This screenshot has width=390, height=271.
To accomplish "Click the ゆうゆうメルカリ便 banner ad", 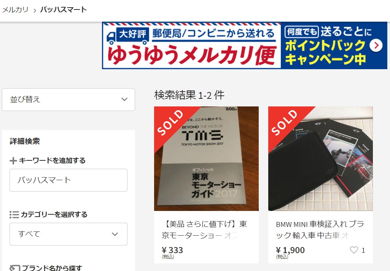I will 245,46.
